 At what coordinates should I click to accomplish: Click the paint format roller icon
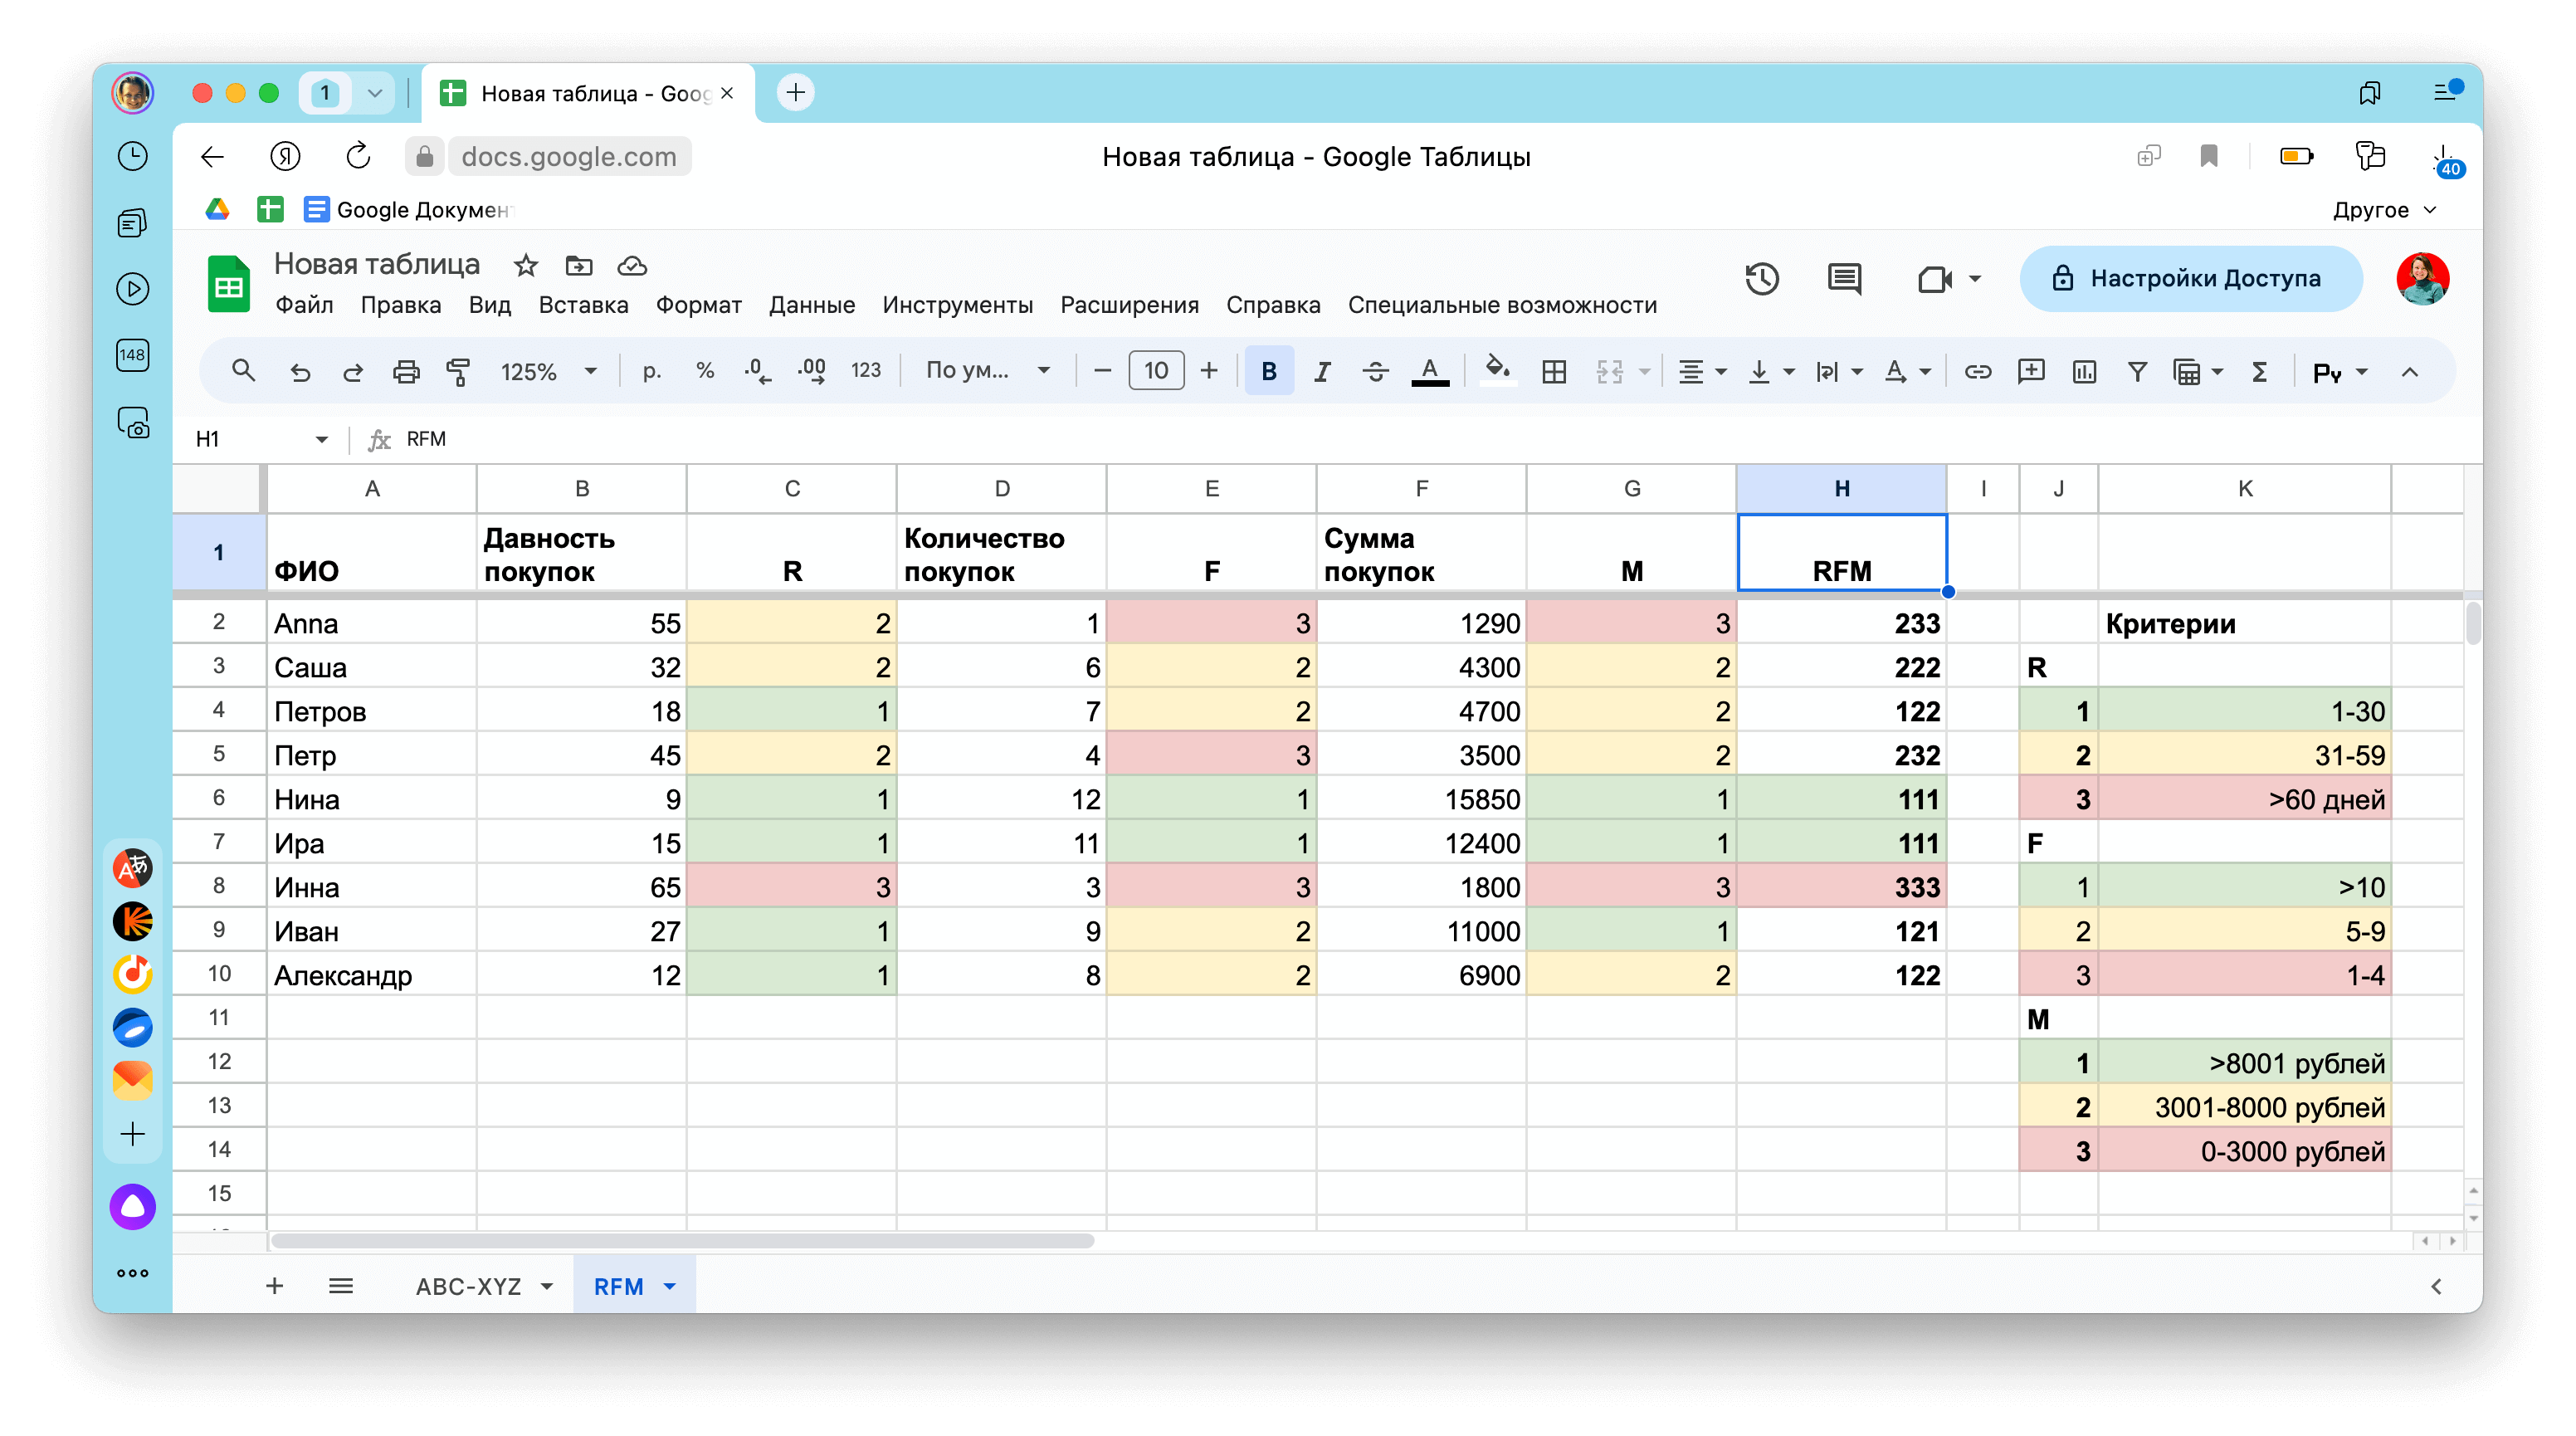(458, 372)
